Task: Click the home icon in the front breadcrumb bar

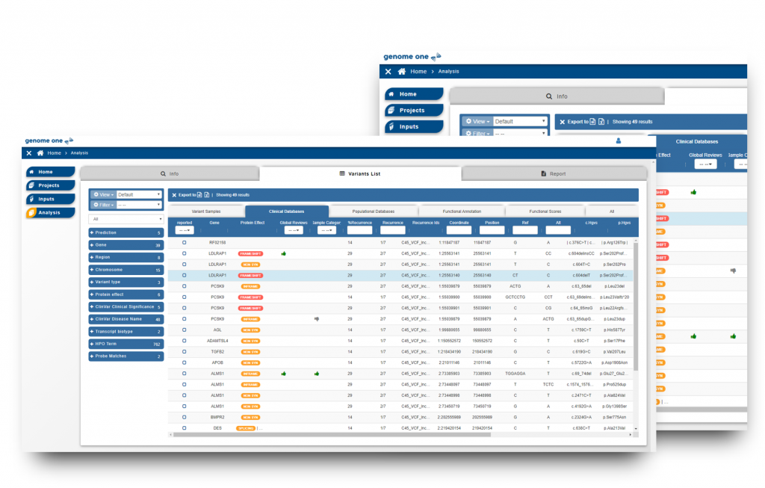Action: [40, 152]
